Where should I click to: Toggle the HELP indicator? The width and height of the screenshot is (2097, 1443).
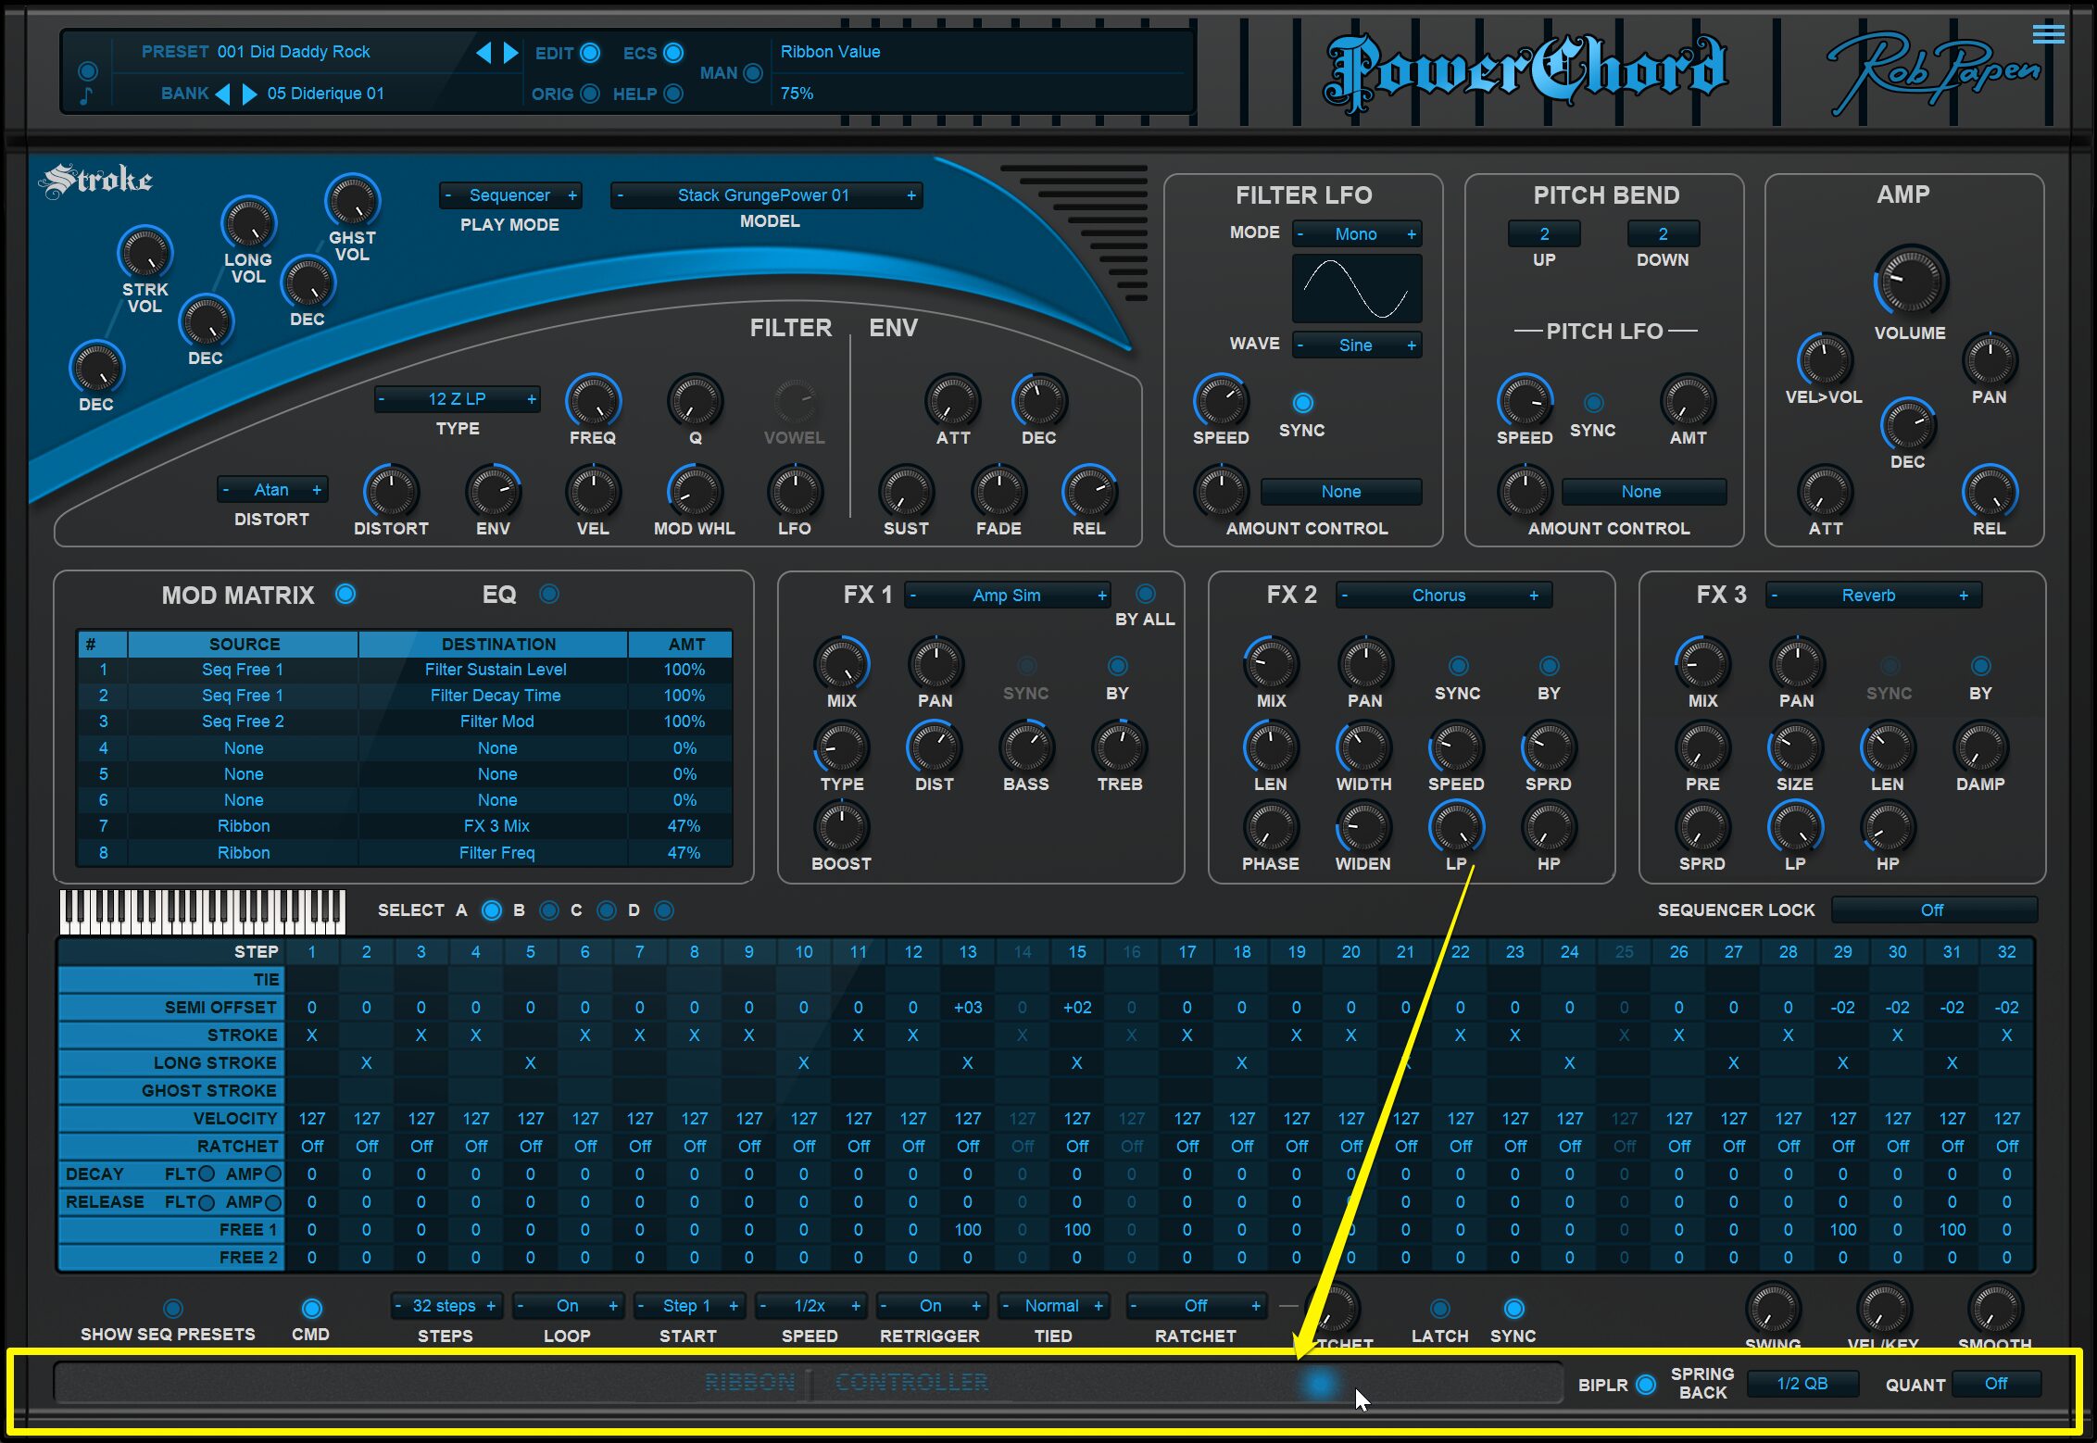673,94
